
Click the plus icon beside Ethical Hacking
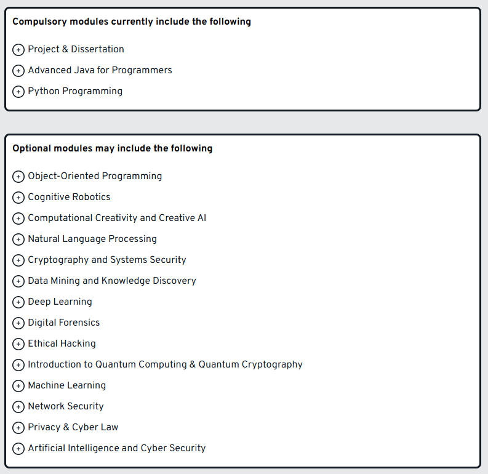pyautogui.click(x=18, y=344)
